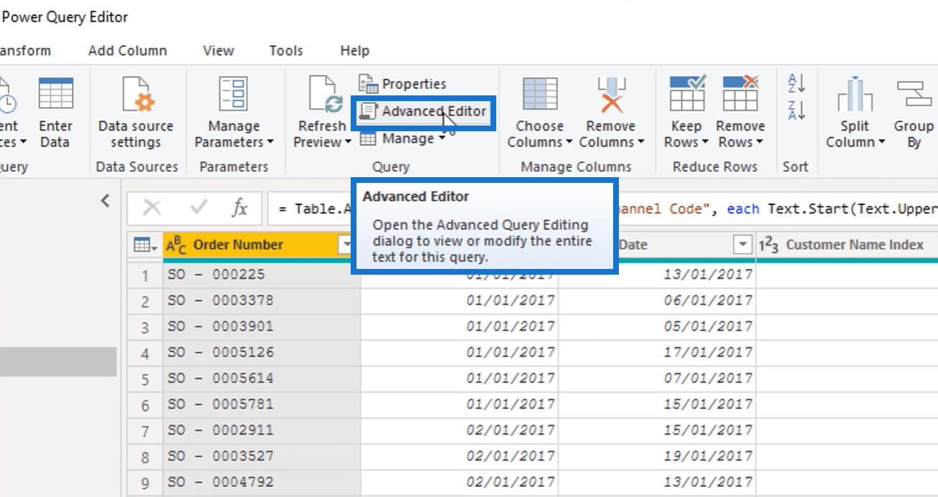The image size is (938, 497).
Task: Click the Manage Parameters icon
Action: [x=234, y=95]
